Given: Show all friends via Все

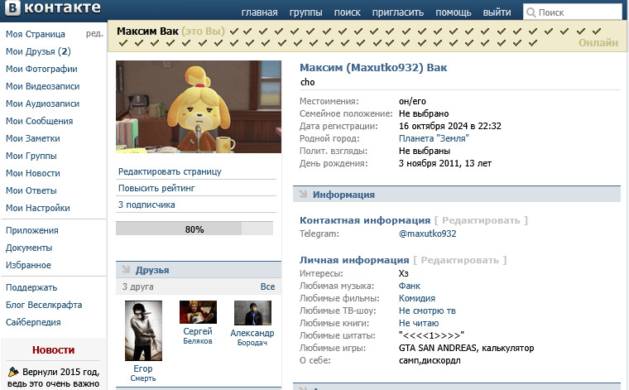Looking at the screenshot, I should pos(267,286).
